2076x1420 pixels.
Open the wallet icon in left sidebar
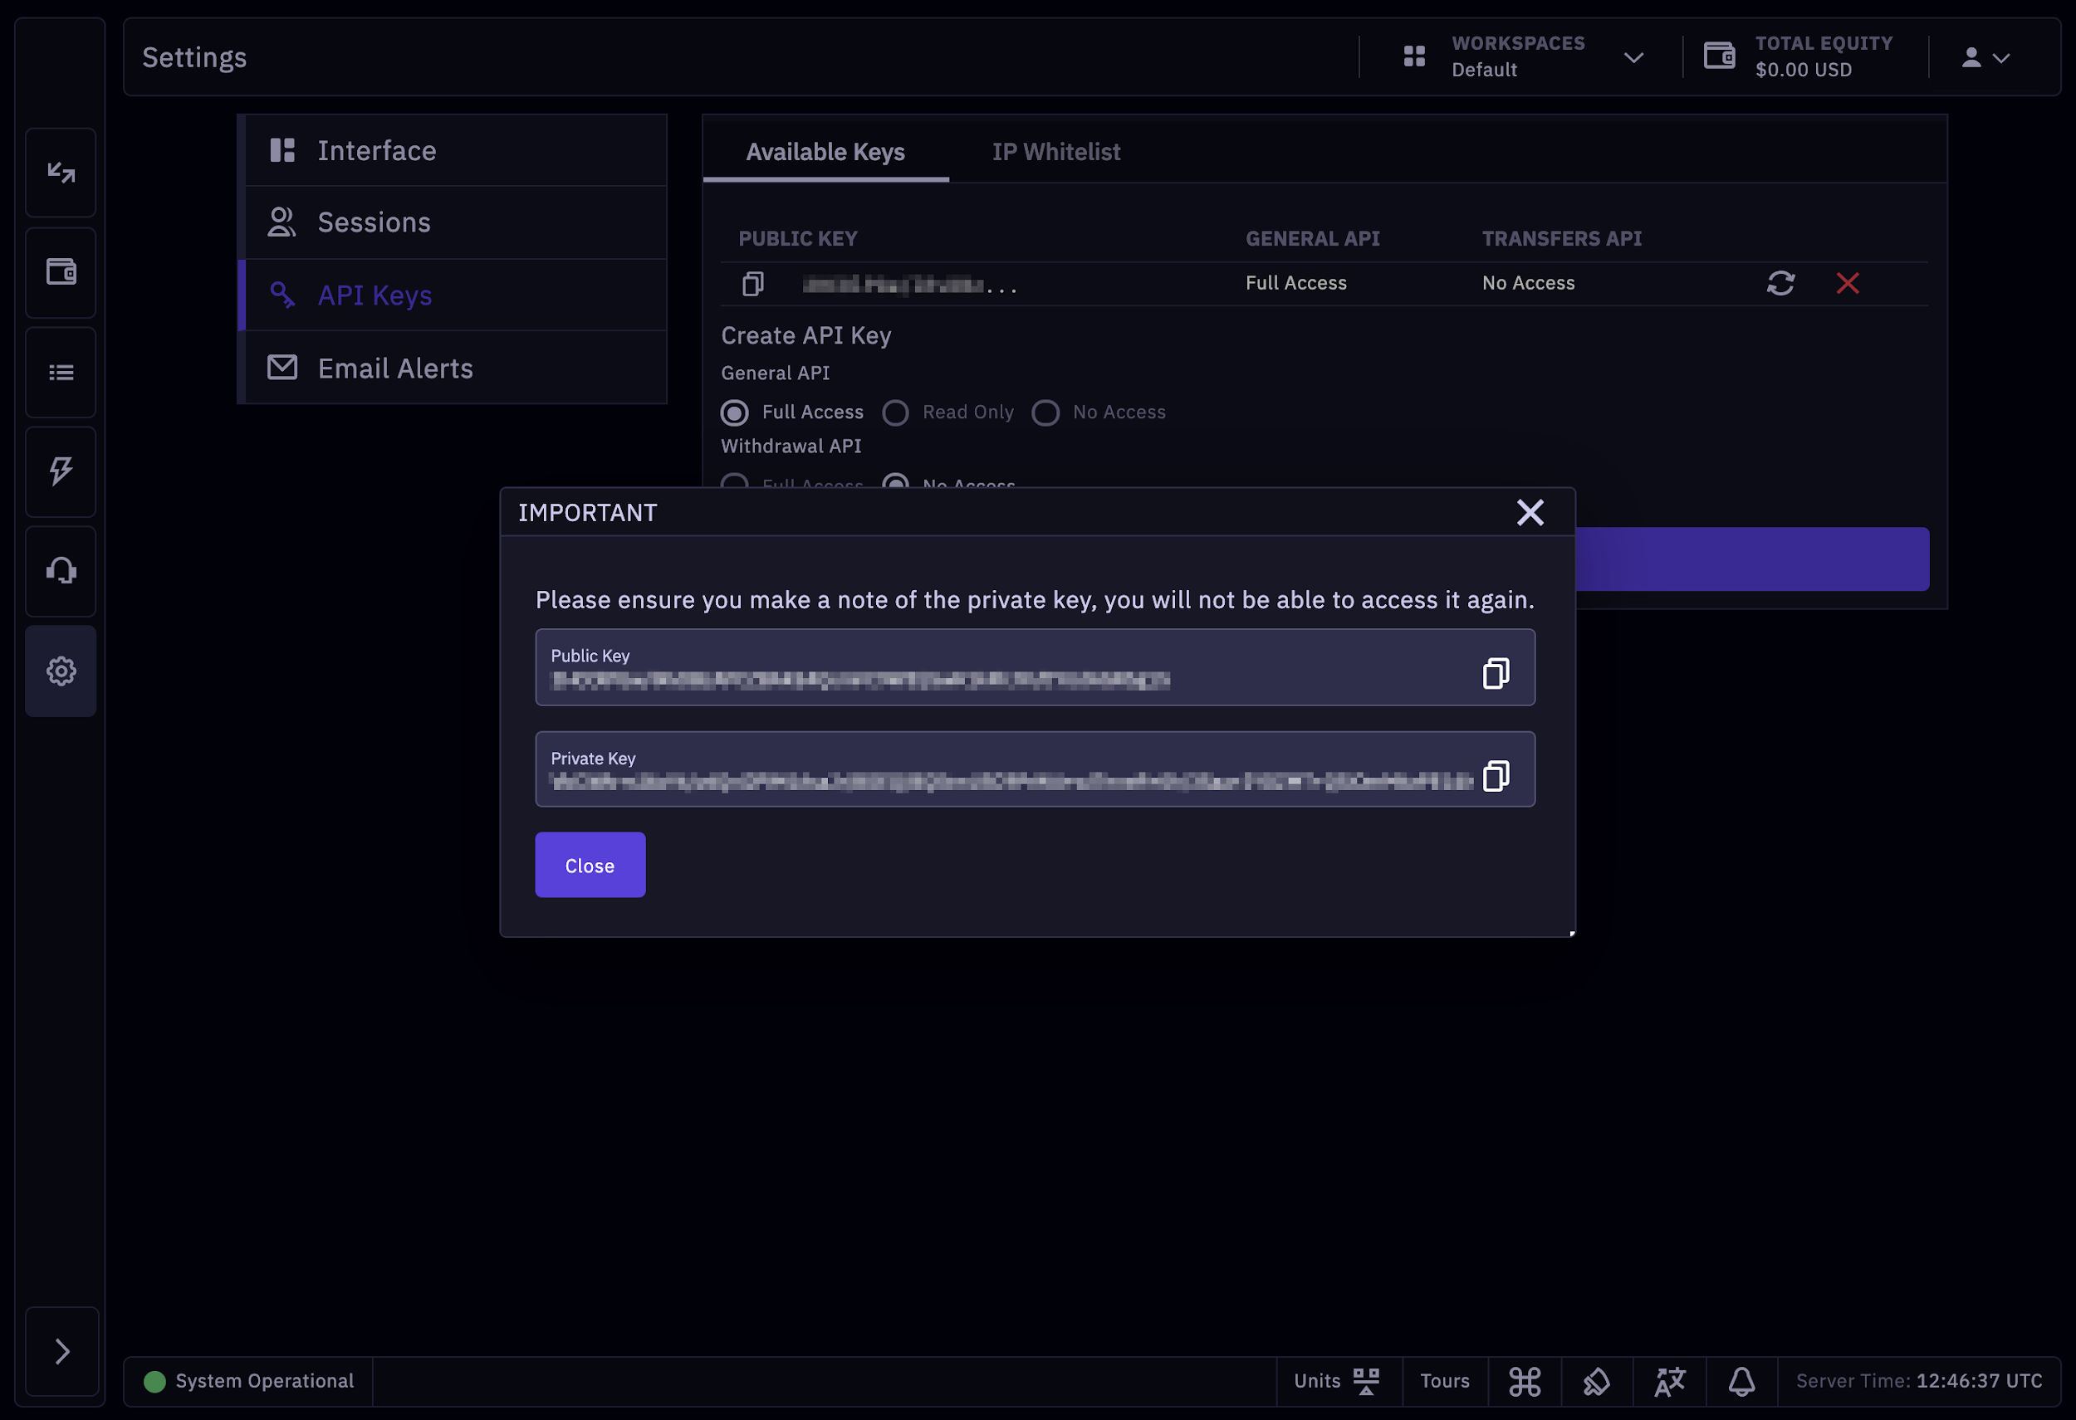pyautogui.click(x=61, y=272)
